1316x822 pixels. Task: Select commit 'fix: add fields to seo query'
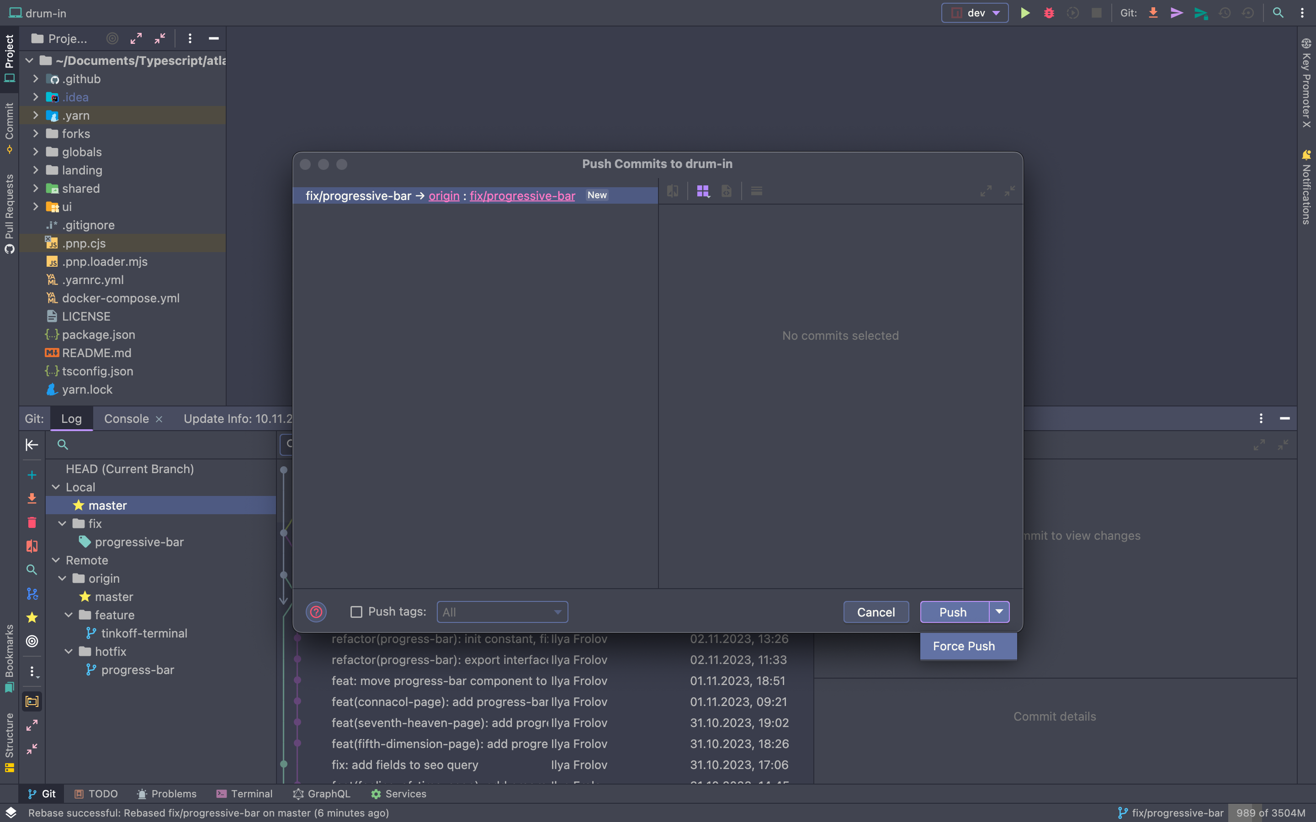pyautogui.click(x=404, y=765)
